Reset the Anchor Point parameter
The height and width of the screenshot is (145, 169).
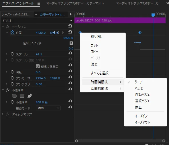(x=70, y=78)
